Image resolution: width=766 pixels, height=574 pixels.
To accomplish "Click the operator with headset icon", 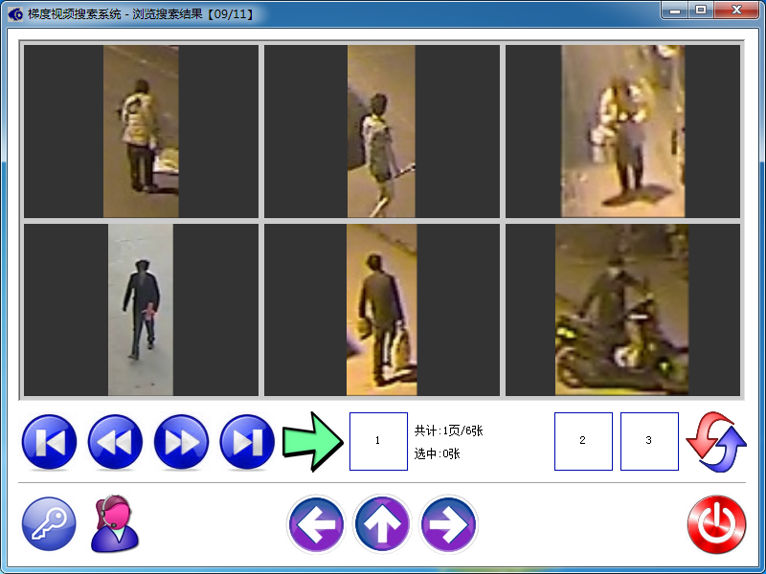I will [x=115, y=523].
